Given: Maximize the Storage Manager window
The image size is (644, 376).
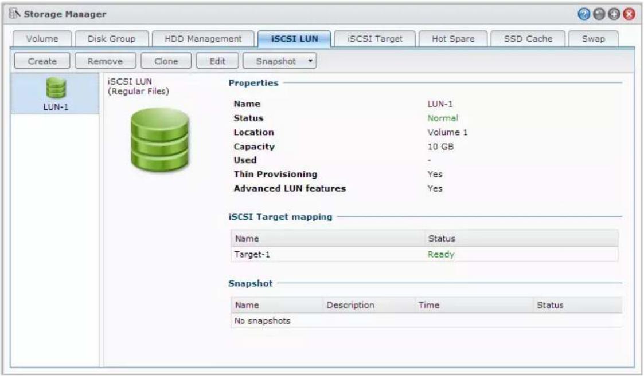Looking at the screenshot, I should coord(614,14).
